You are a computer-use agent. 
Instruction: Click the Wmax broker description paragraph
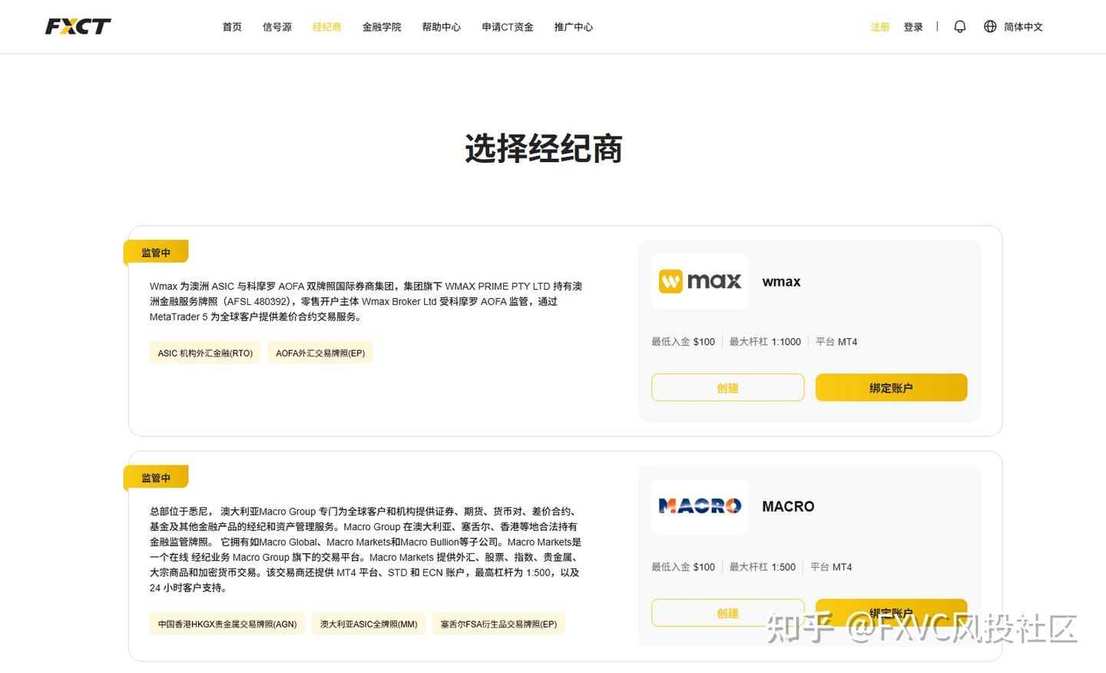pos(366,301)
